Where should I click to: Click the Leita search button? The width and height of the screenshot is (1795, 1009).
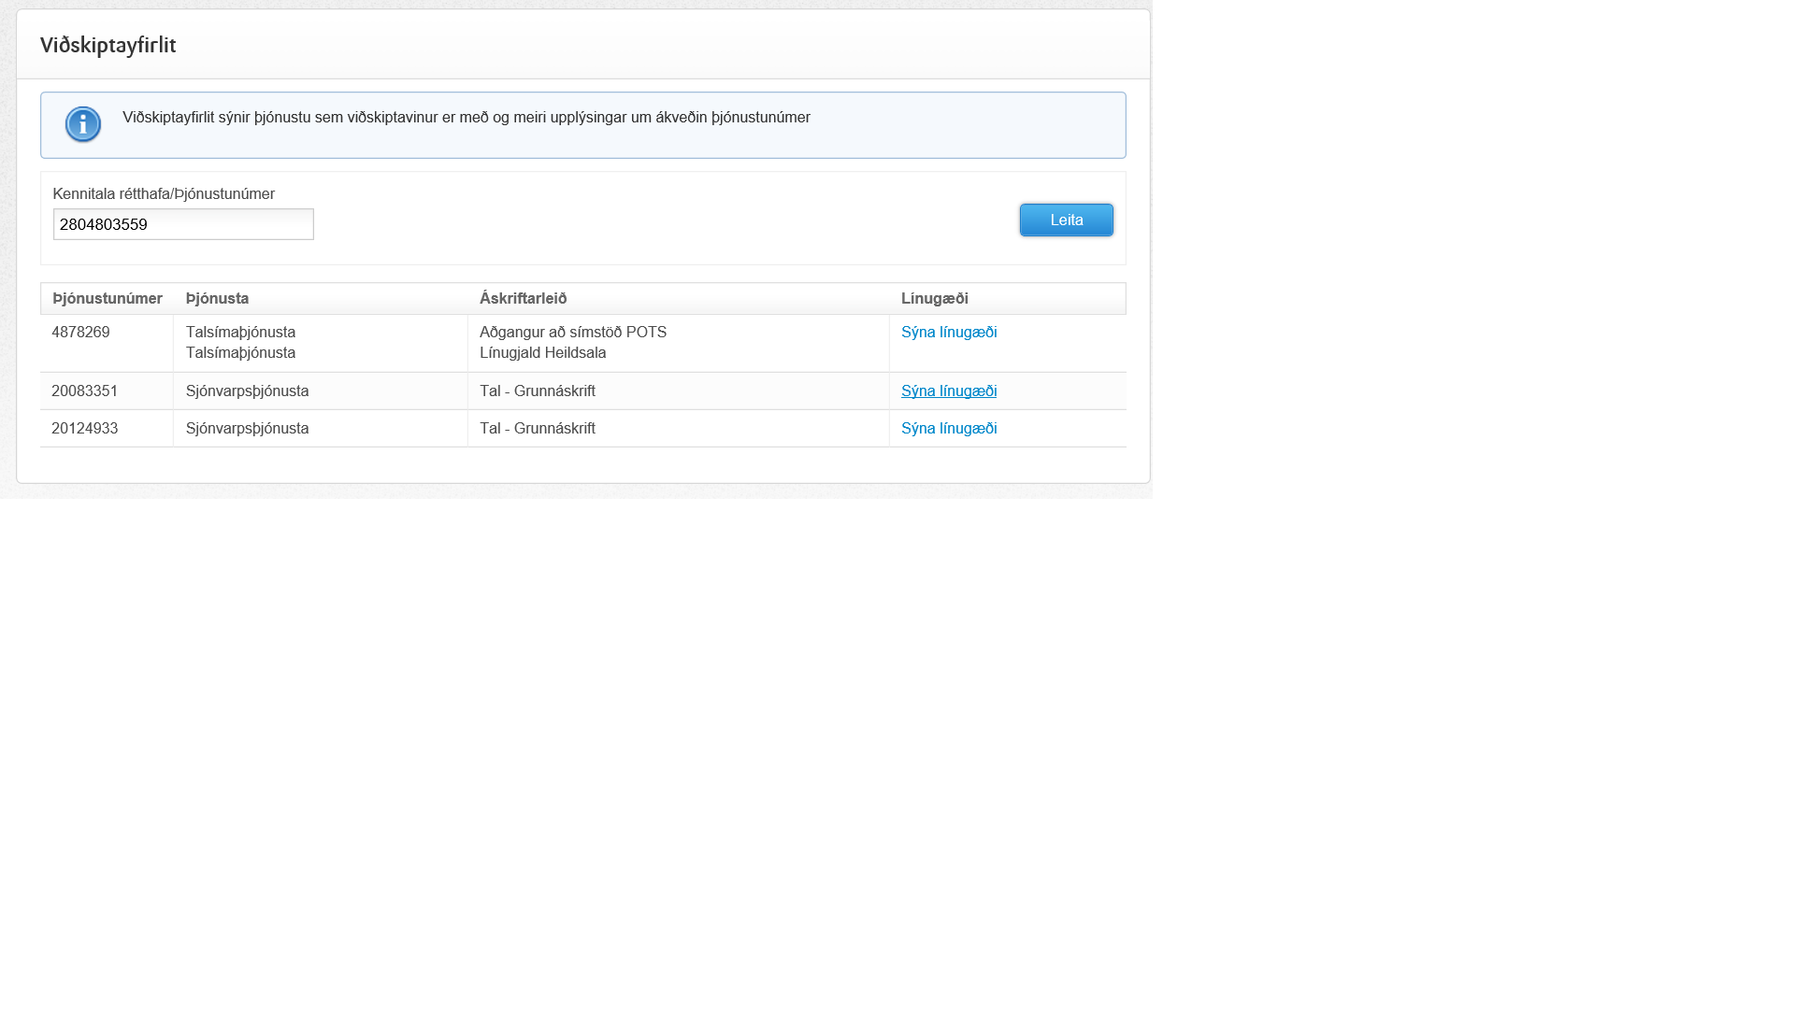click(x=1066, y=220)
